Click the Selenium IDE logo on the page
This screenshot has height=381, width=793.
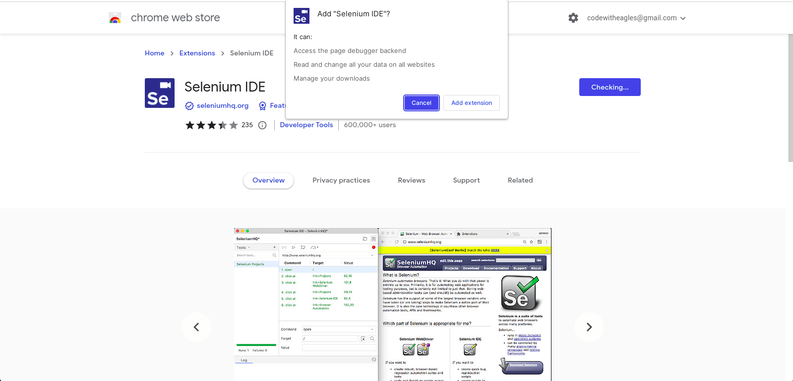click(160, 93)
